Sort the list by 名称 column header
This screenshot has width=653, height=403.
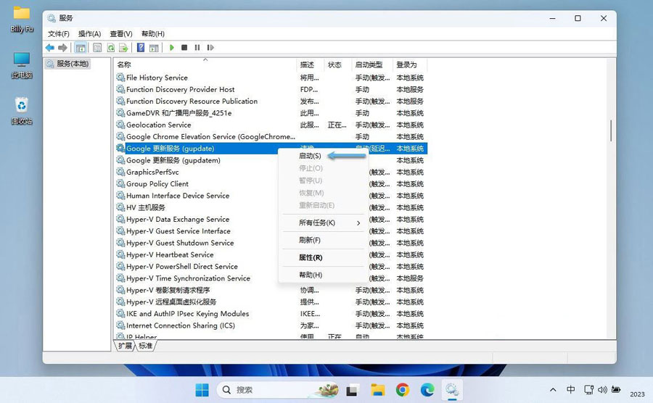point(205,65)
